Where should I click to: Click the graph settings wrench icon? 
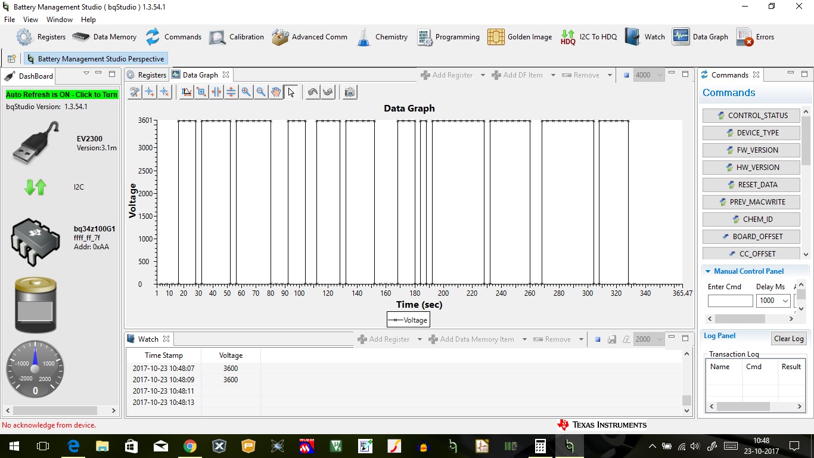(135, 92)
